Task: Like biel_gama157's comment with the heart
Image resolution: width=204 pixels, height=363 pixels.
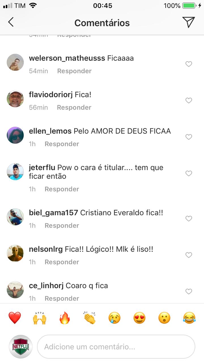Action: [189, 219]
